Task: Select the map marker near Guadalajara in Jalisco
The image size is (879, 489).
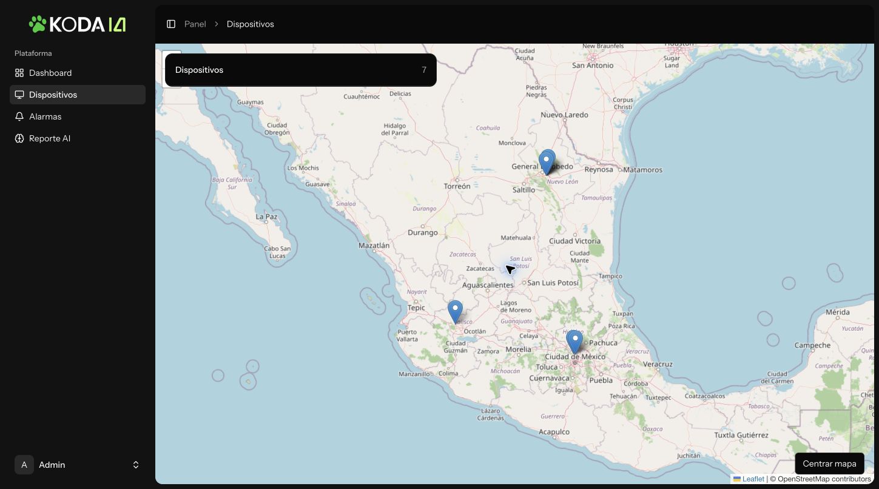Action: 455,312
